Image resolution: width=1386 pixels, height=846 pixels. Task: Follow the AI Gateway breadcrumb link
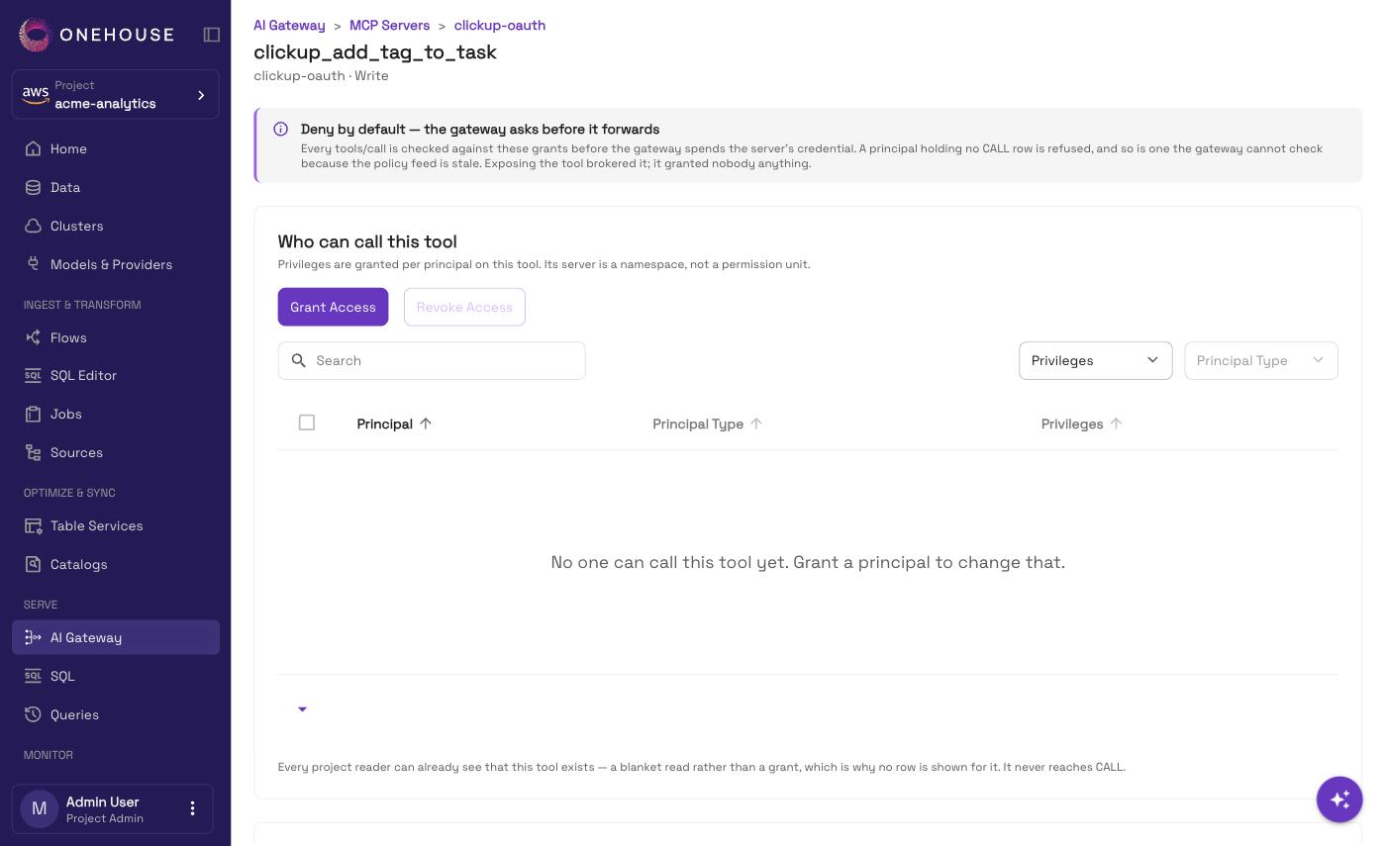pos(289,25)
